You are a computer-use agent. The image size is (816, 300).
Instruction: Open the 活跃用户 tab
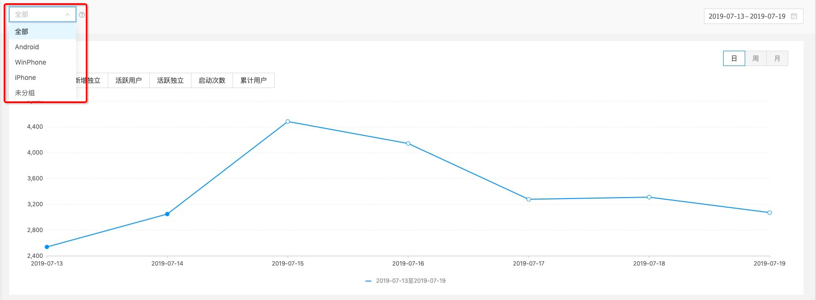(129, 80)
